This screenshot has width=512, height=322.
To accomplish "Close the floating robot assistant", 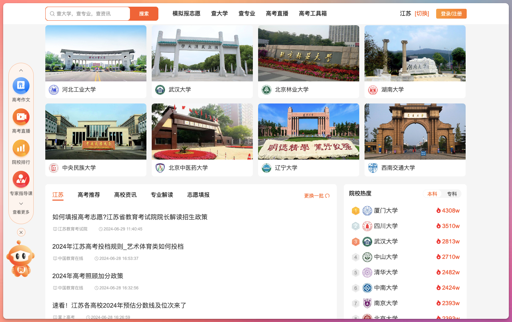I will click(21, 232).
